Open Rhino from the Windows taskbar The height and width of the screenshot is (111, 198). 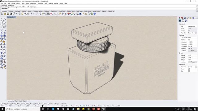pyautogui.click(x=104, y=109)
